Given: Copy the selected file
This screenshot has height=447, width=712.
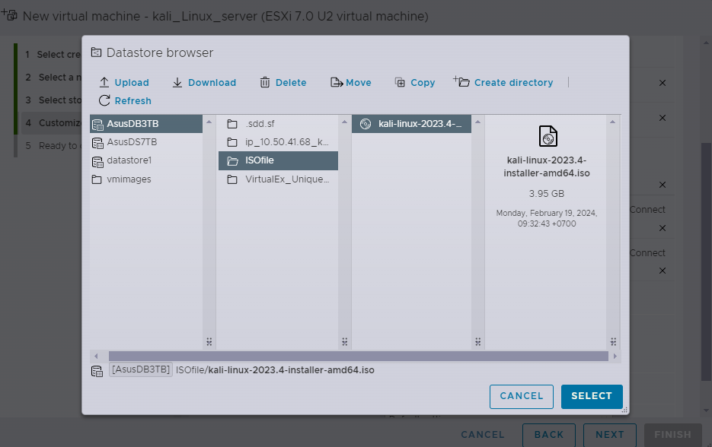Looking at the screenshot, I should click(415, 83).
